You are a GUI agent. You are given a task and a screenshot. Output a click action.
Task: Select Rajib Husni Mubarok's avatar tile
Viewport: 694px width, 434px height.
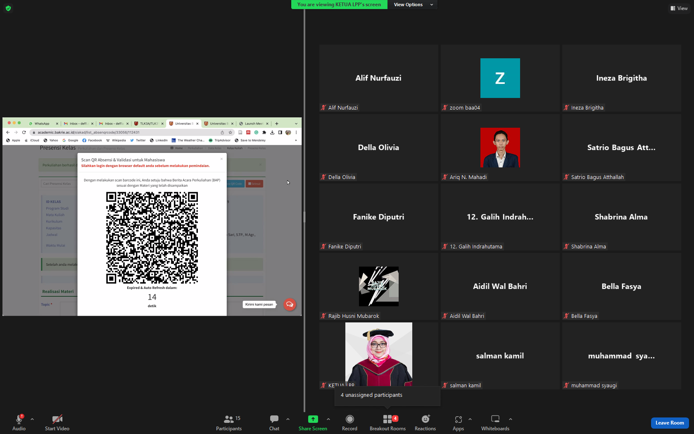click(x=379, y=286)
